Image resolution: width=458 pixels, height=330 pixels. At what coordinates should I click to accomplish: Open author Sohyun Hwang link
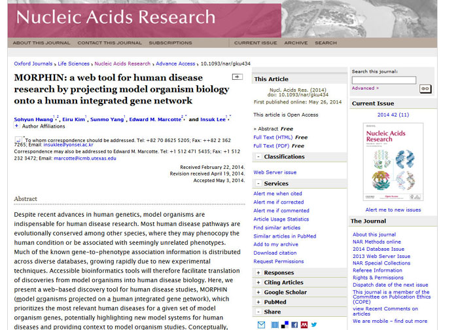coord(33,119)
